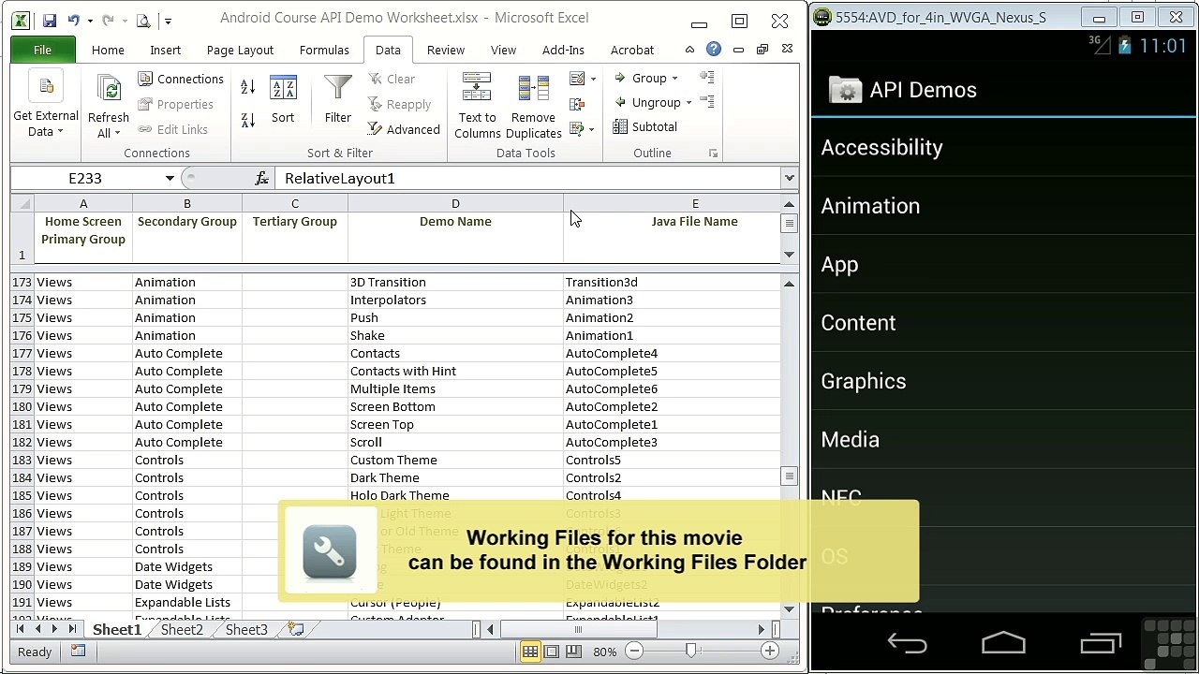Open Graphics in API Demos list
The image size is (1199, 674).
click(x=1003, y=381)
